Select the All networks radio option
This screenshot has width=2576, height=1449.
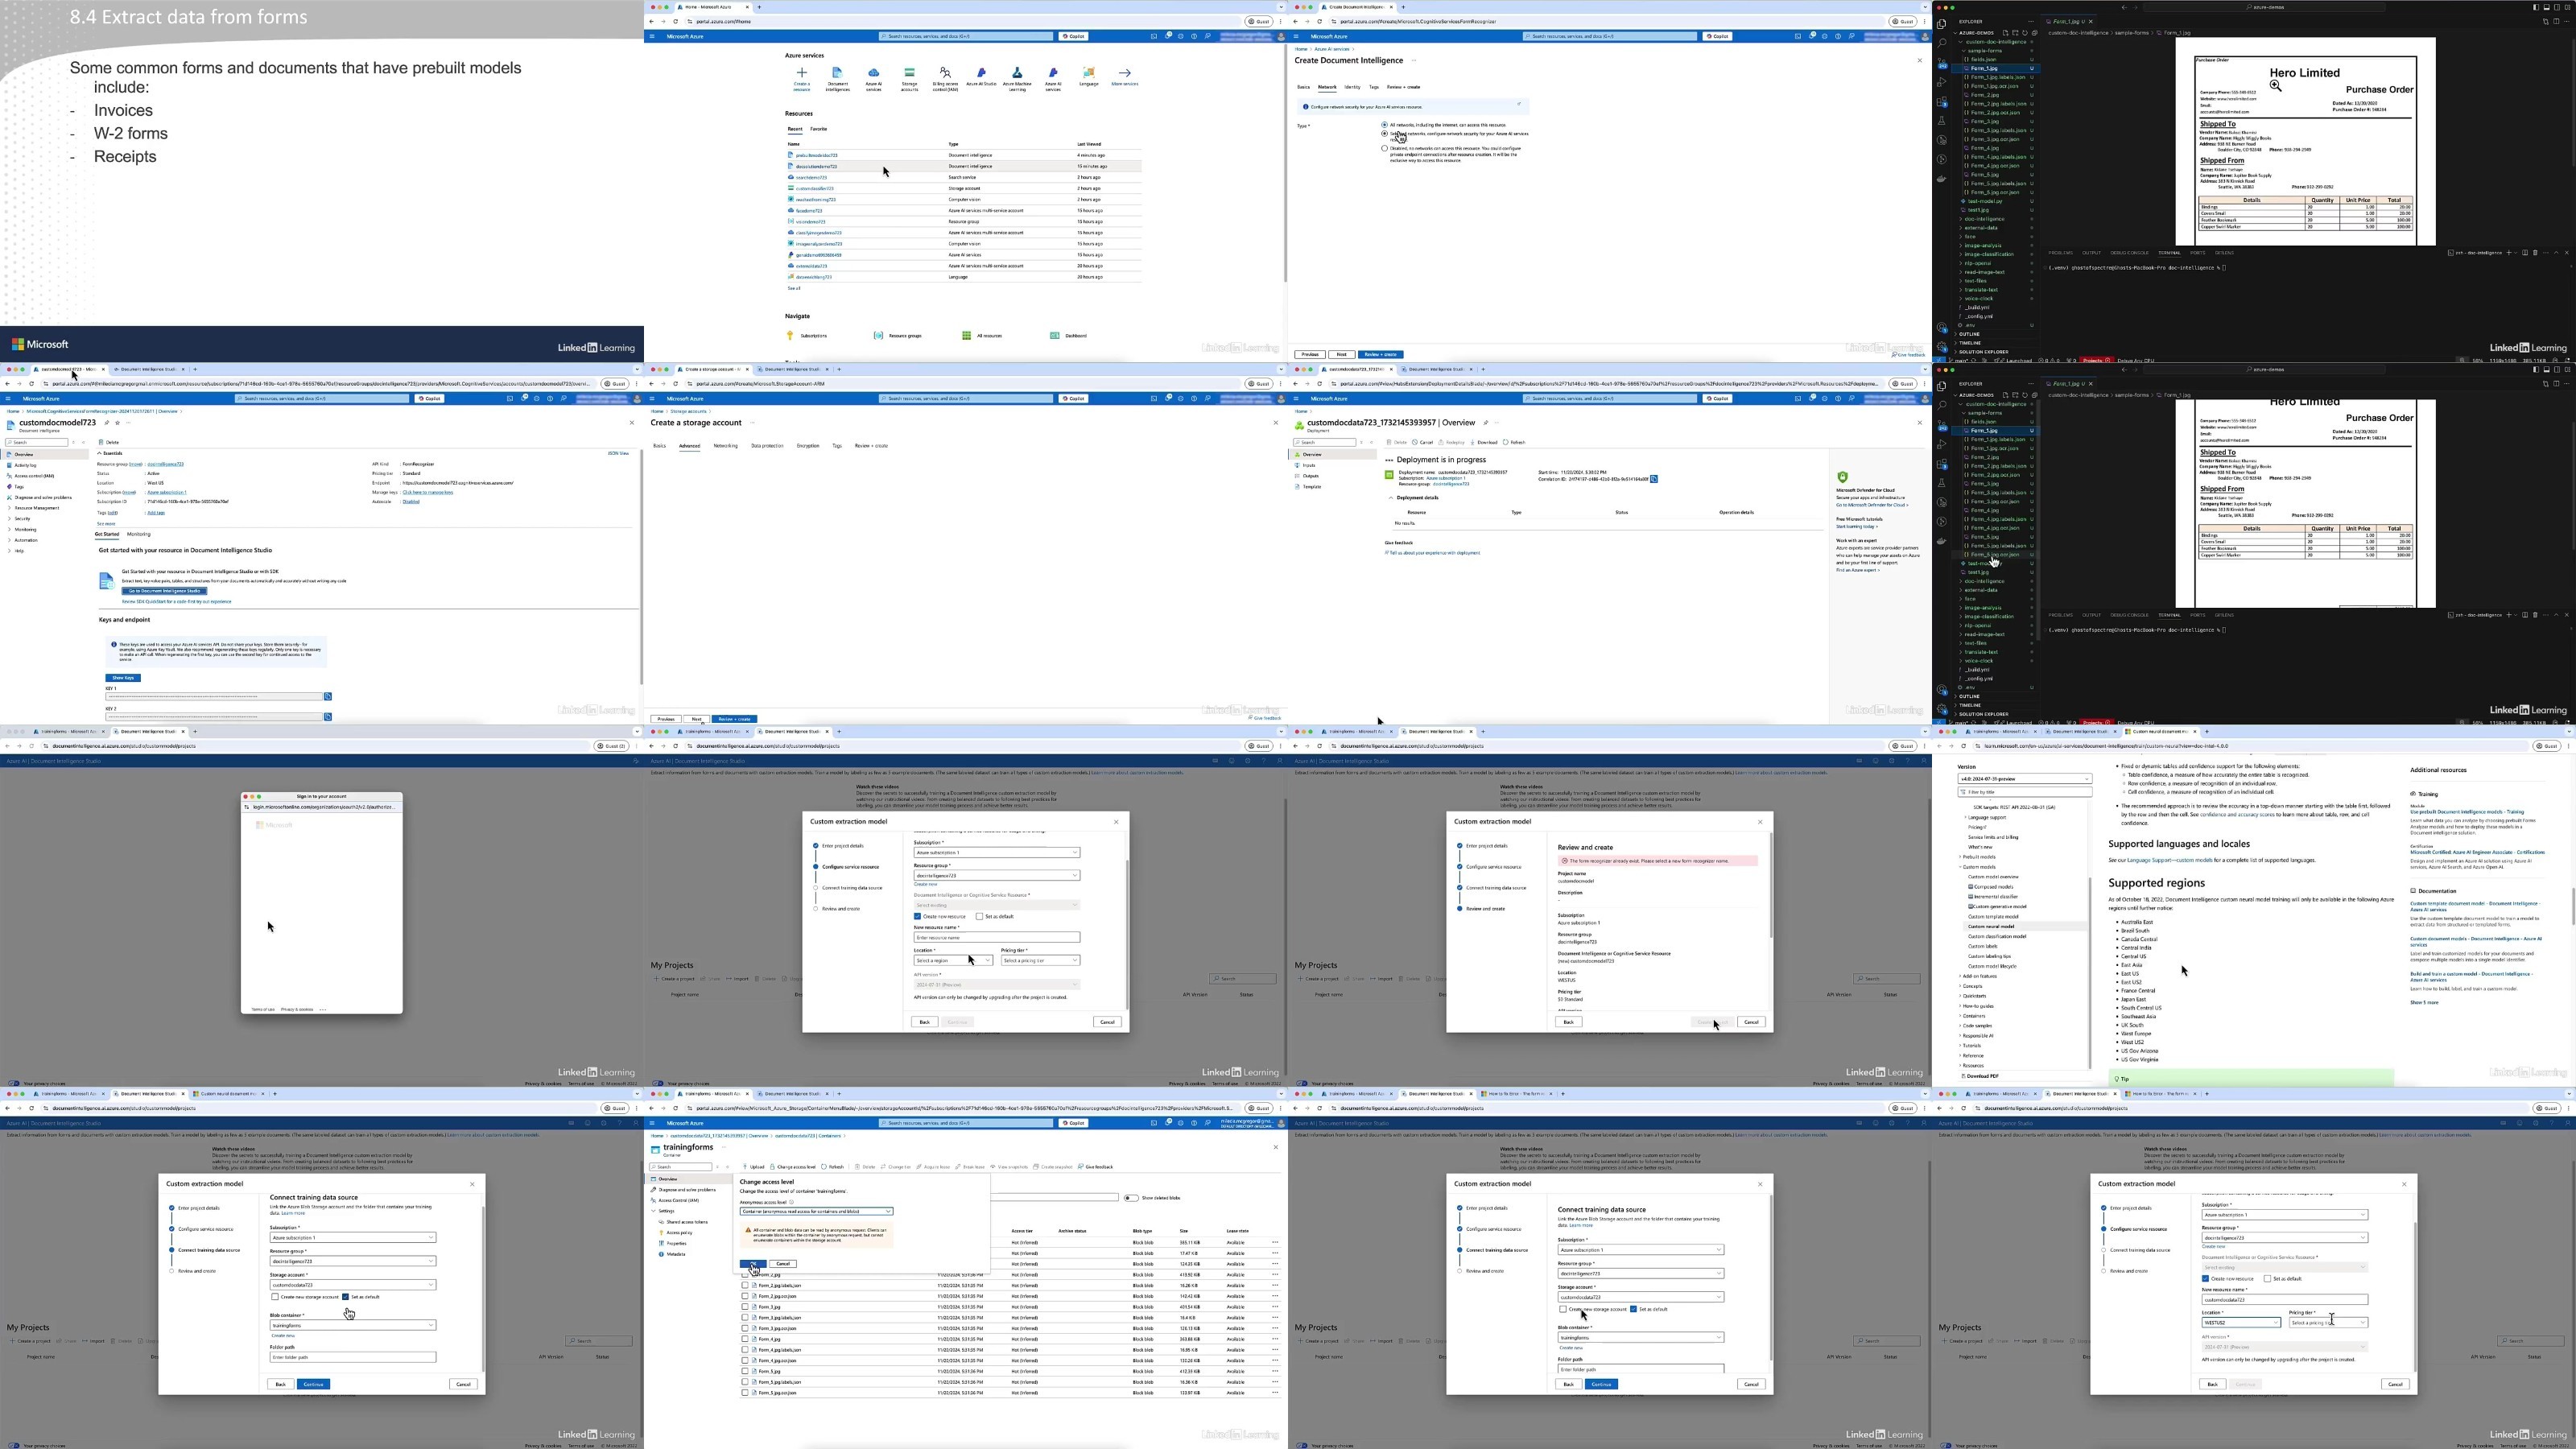[1384, 125]
